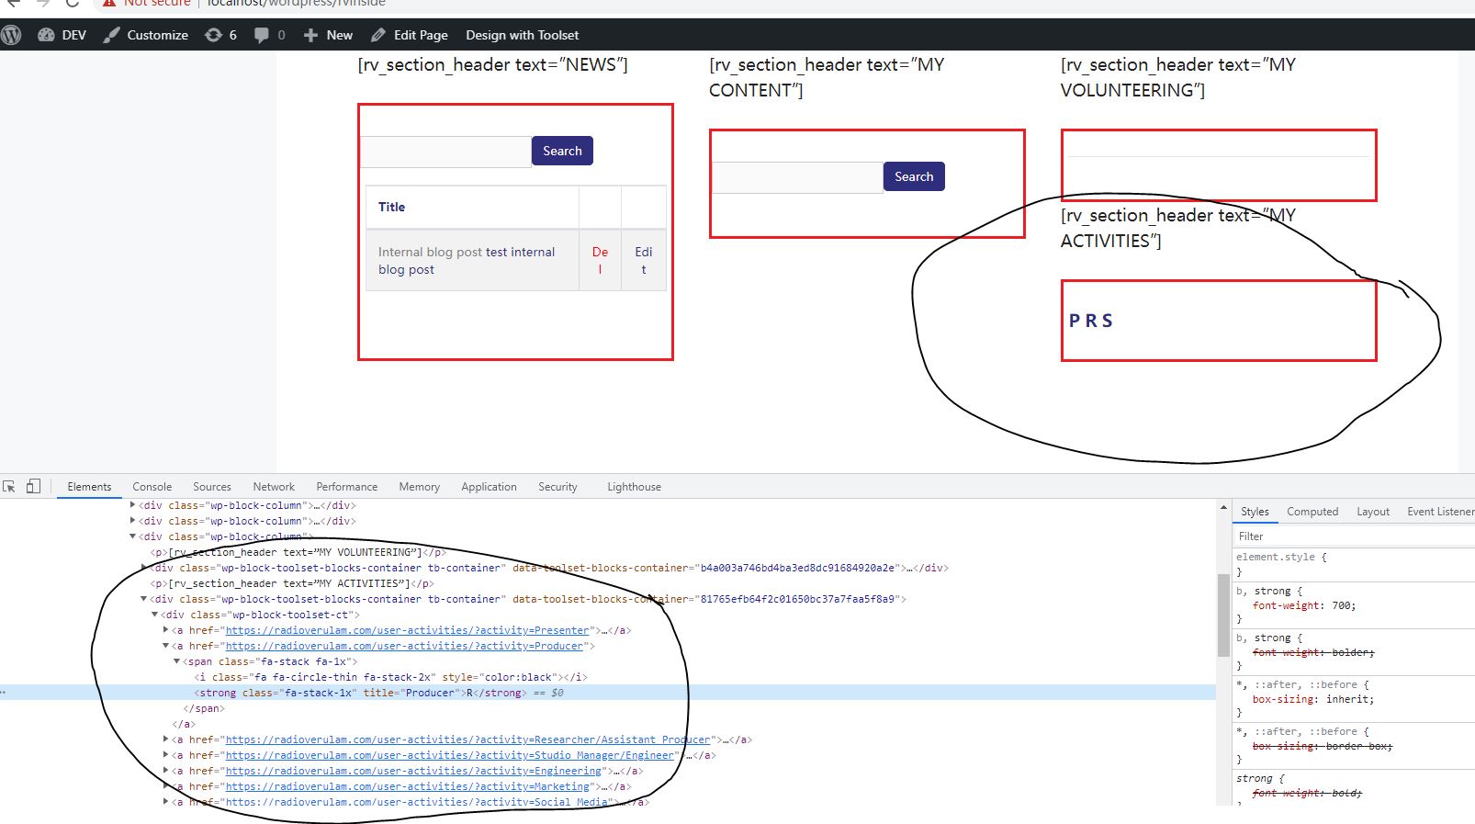Select the i fa-circle-thin element line

(x=390, y=677)
